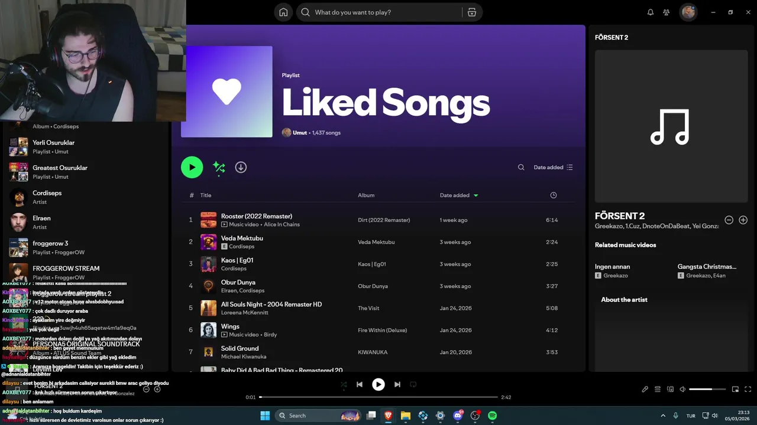This screenshot has height=425, width=757.
Task: Open Task View from taskbar
Action: pos(371,416)
